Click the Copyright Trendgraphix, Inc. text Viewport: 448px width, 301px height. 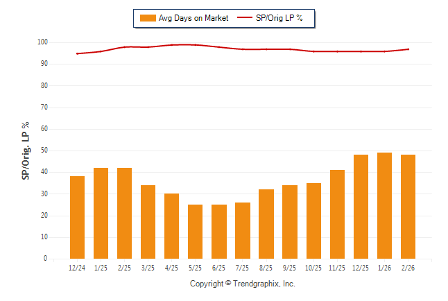coord(243,284)
